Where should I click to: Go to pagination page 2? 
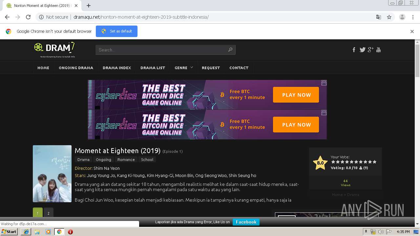49,213
